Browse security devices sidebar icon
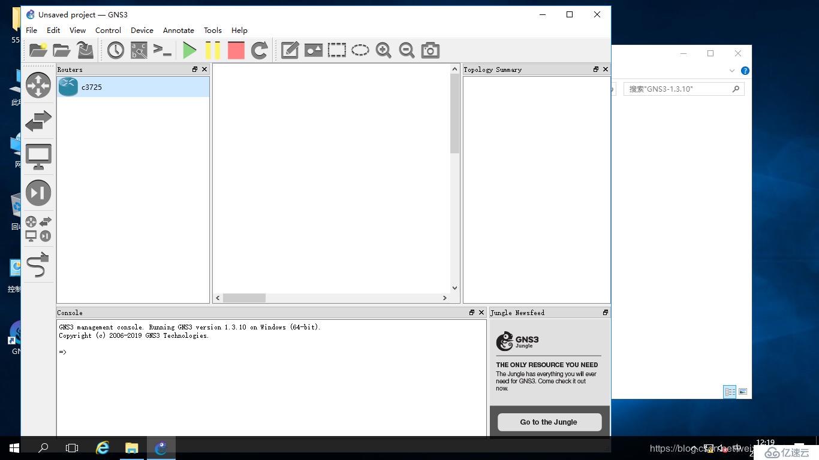The image size is (819, 460). (38, 193)
